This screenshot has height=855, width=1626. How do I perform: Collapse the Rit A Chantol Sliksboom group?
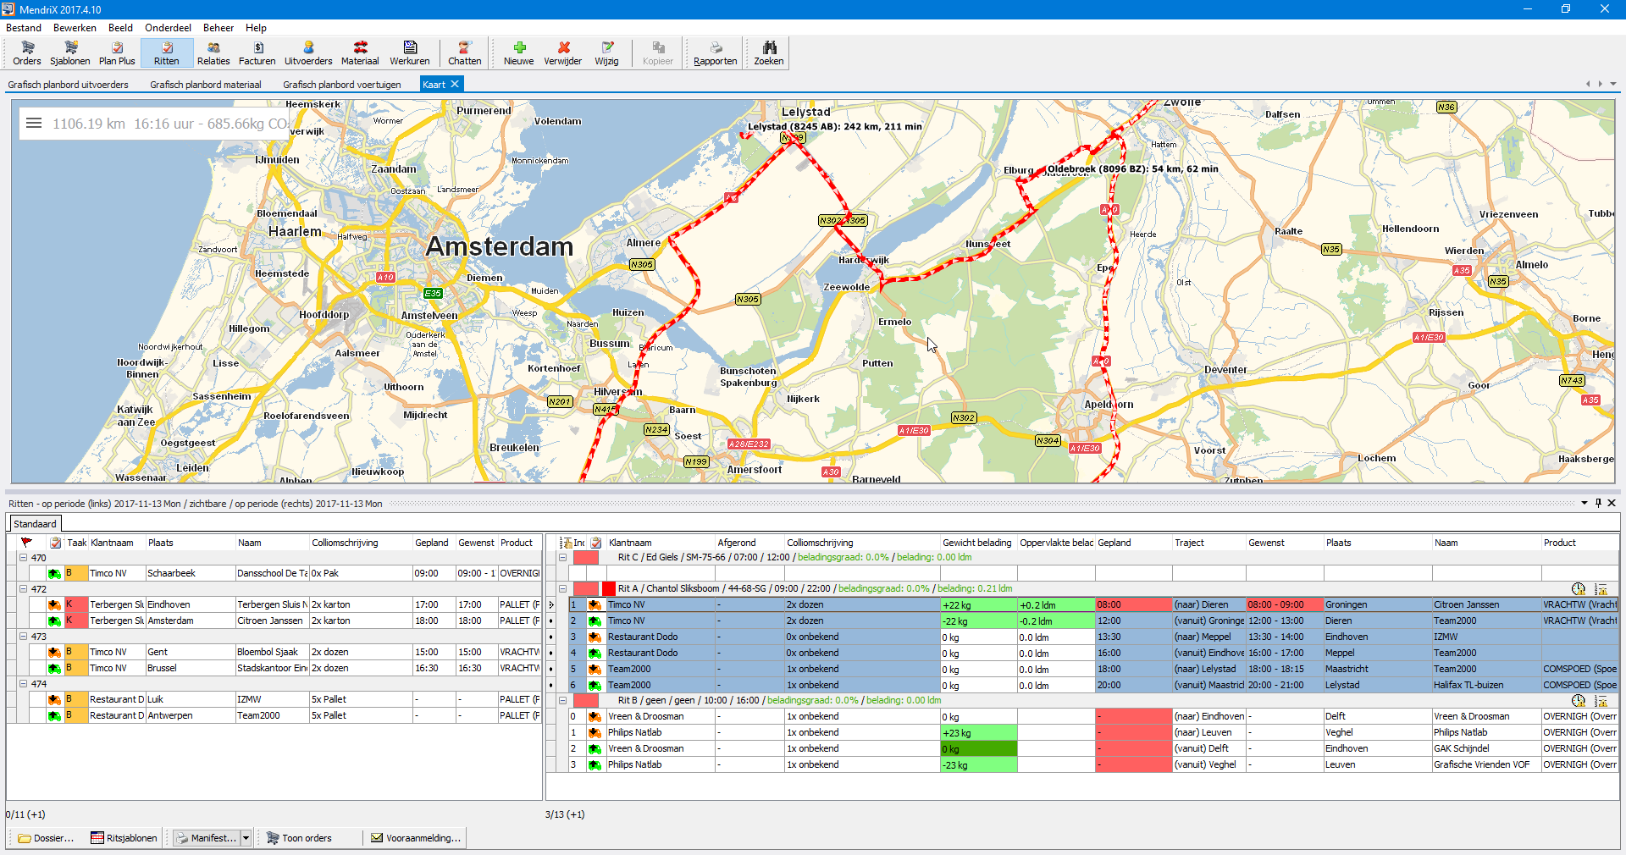point(562,588)
